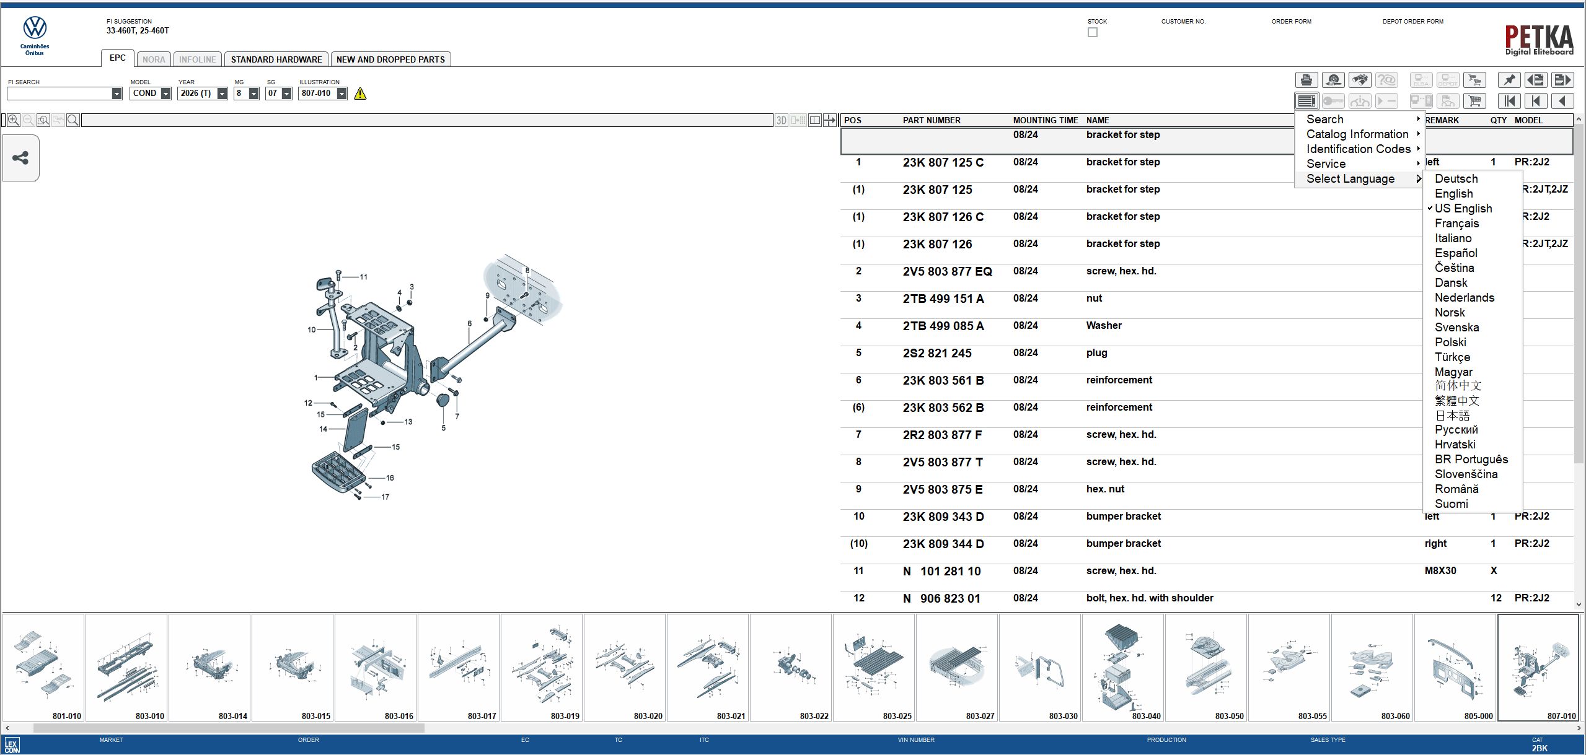Select Italiano as the catalog language

point(1453,238)
